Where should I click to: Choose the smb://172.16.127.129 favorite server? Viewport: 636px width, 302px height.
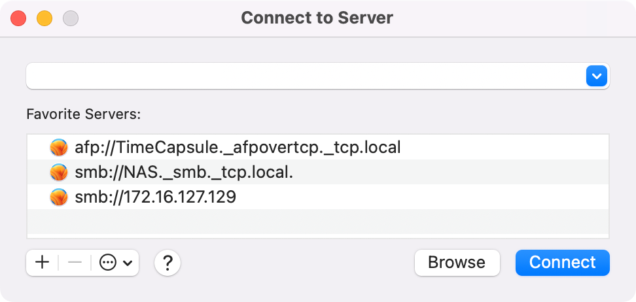(155, 197)
